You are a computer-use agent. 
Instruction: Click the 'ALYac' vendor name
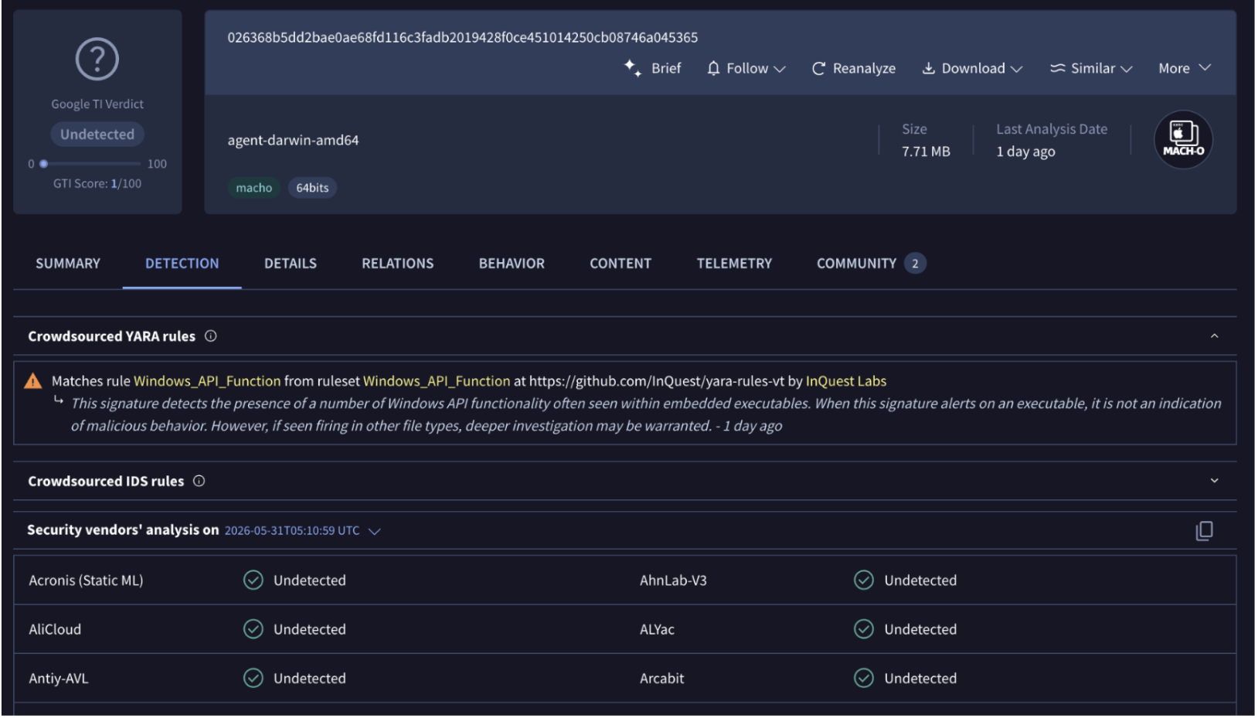[x=657, y=629]
